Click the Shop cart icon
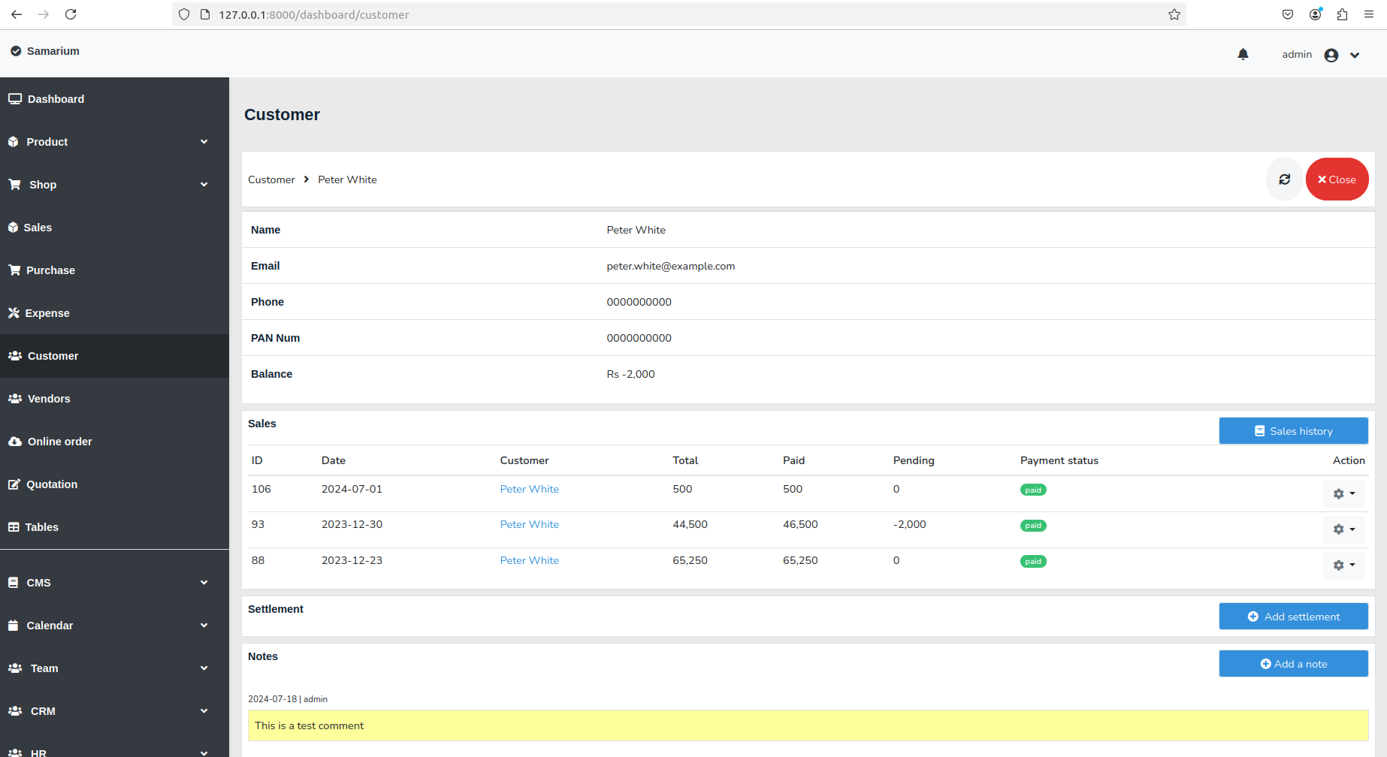The height and width of the screenshot is (757, 1387). pyautogui.click(x=15, y=185)
